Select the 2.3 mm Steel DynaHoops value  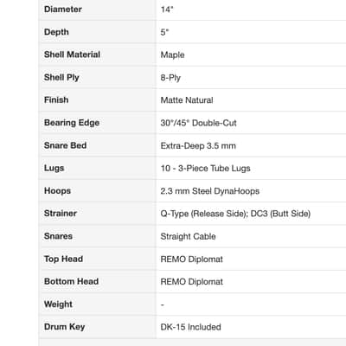[210, 191]
